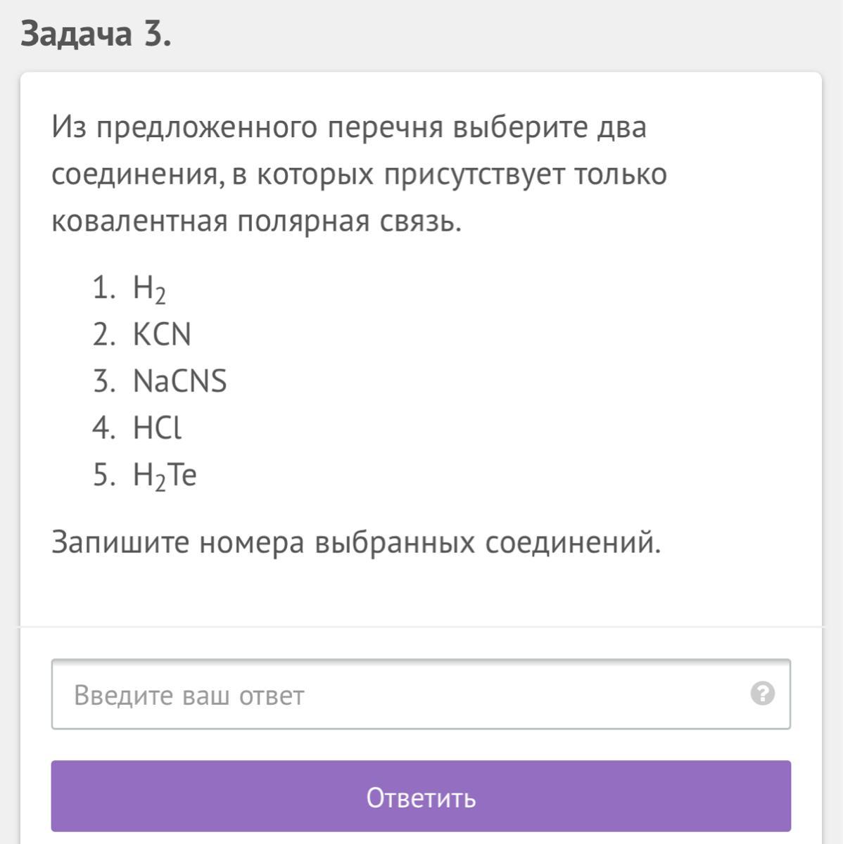
Task: Click the NaCNS formula in the list
Action: coord(179,381)
